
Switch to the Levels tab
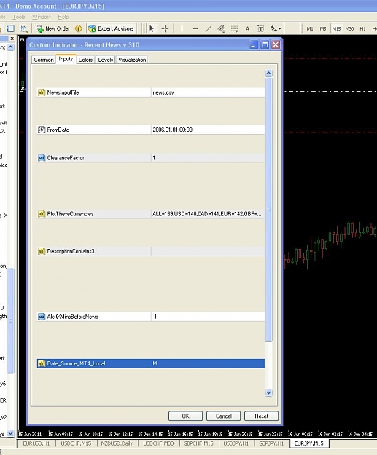[x=105, y=60]
